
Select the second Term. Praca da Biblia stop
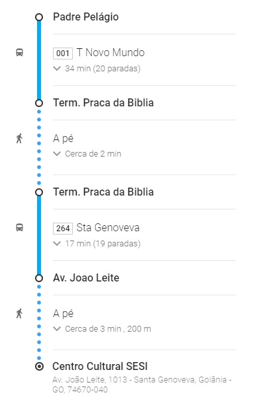[x=103, y=192]
